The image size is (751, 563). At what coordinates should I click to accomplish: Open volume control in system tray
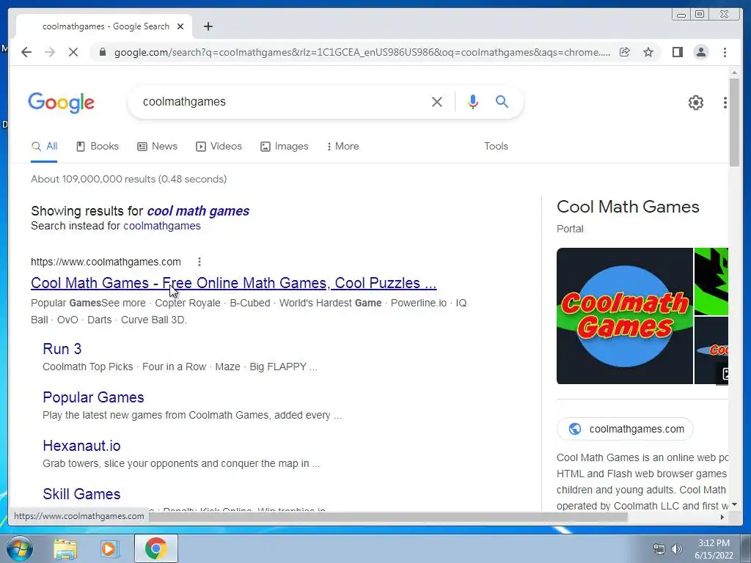pos(676,549)
